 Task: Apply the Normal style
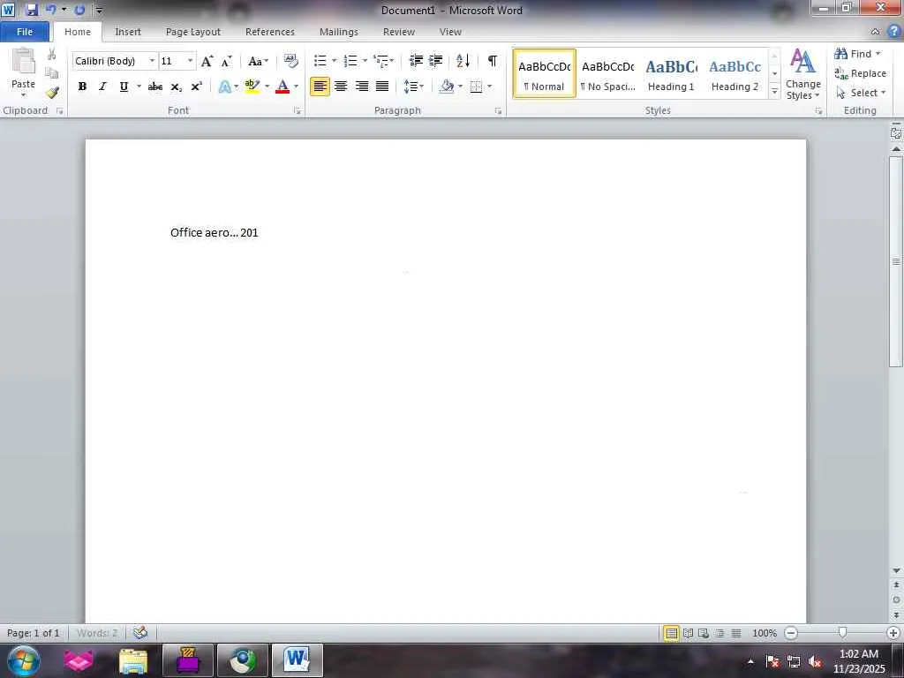point(544,74)
